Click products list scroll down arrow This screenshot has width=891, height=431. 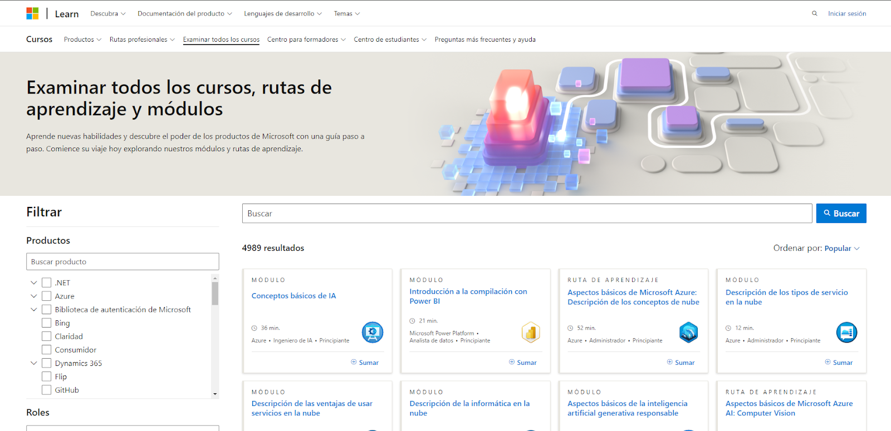pyautogui.click(x=215, y=394)
